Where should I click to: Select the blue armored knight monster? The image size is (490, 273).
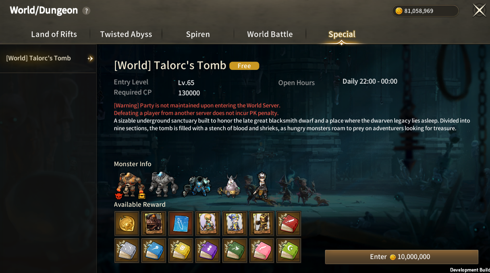click(x=197, y=186)
